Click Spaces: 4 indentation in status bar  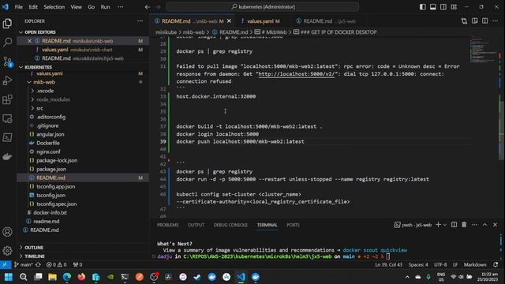point(418,265)
